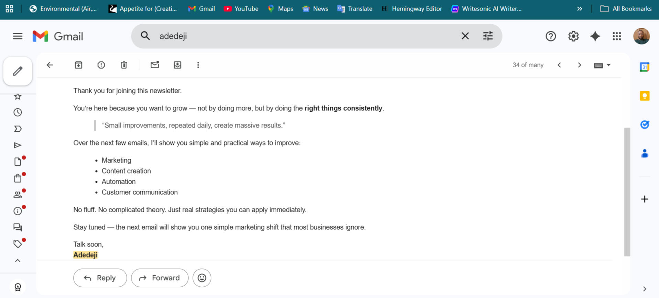The image size is (659, 298).
Task: Click the Compose pencil button
Action: (18, 71)
